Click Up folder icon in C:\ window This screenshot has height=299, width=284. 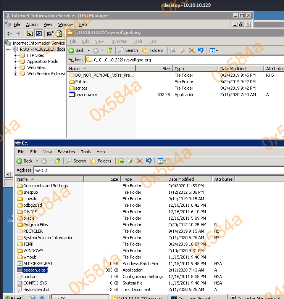click(58, 161)
